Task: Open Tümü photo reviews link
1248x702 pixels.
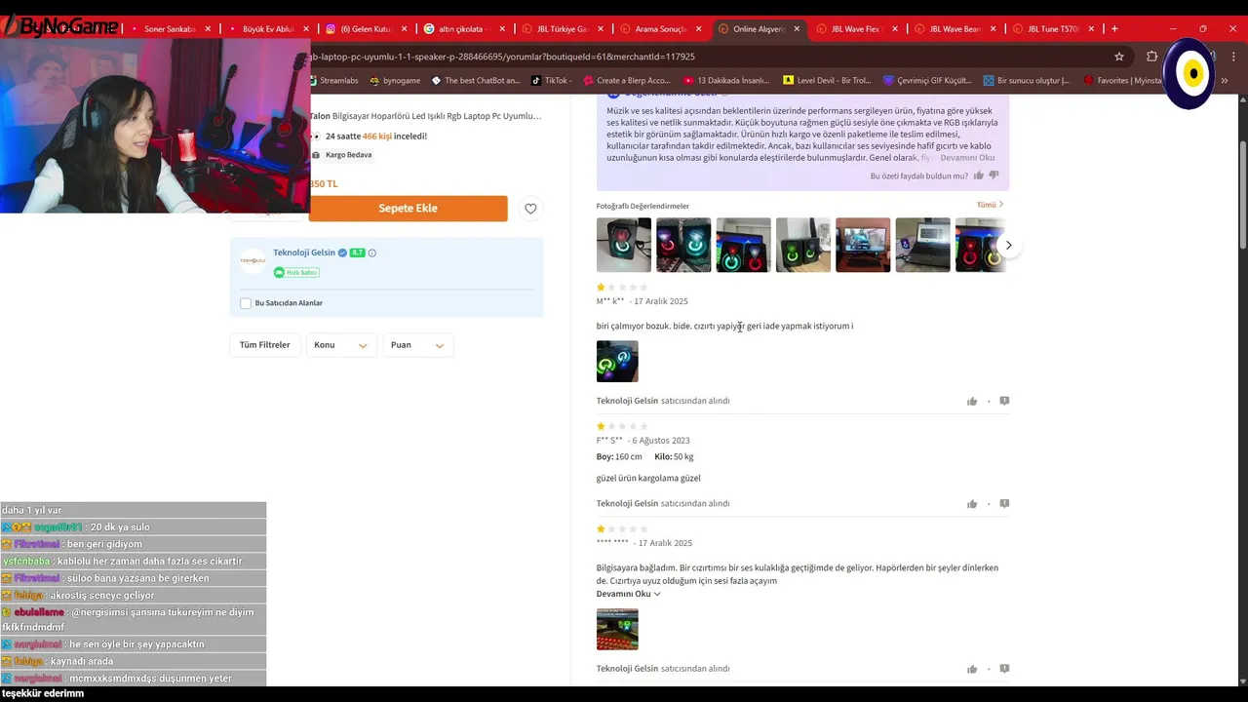Action: click(x=990, y=205)
